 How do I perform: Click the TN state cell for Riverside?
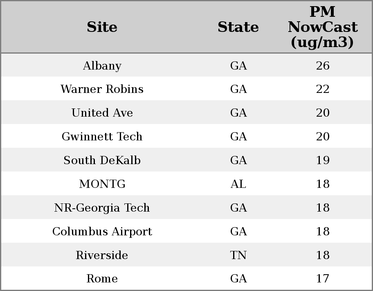238,255
